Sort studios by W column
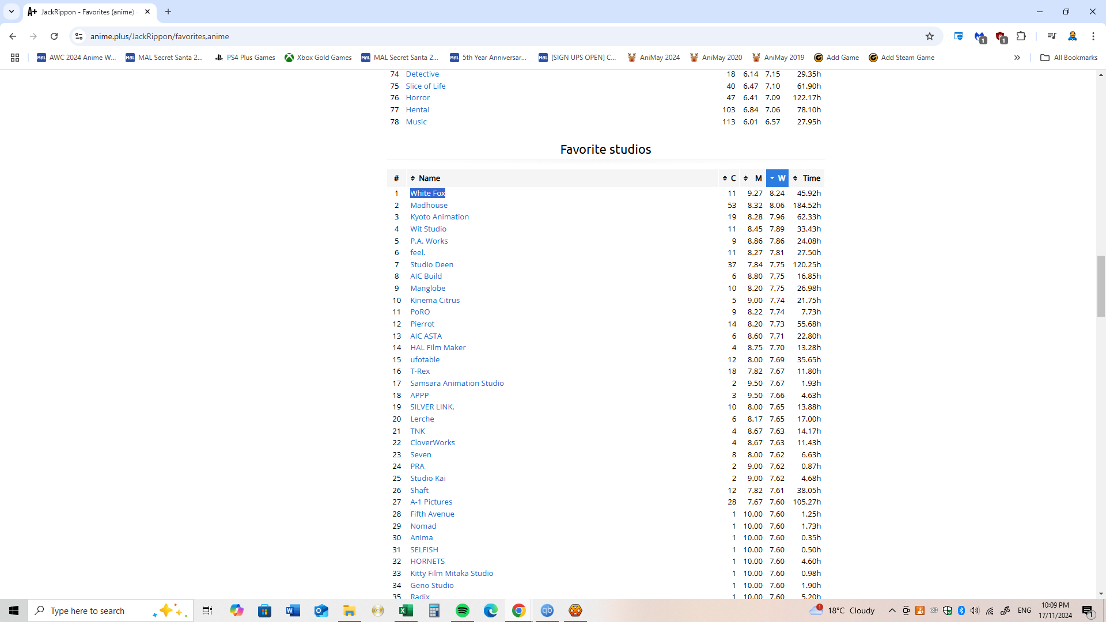The image size is (1106, 622). tap(777, 179)
